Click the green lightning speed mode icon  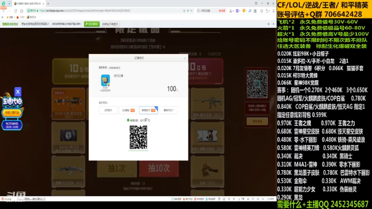click(188, 10)
